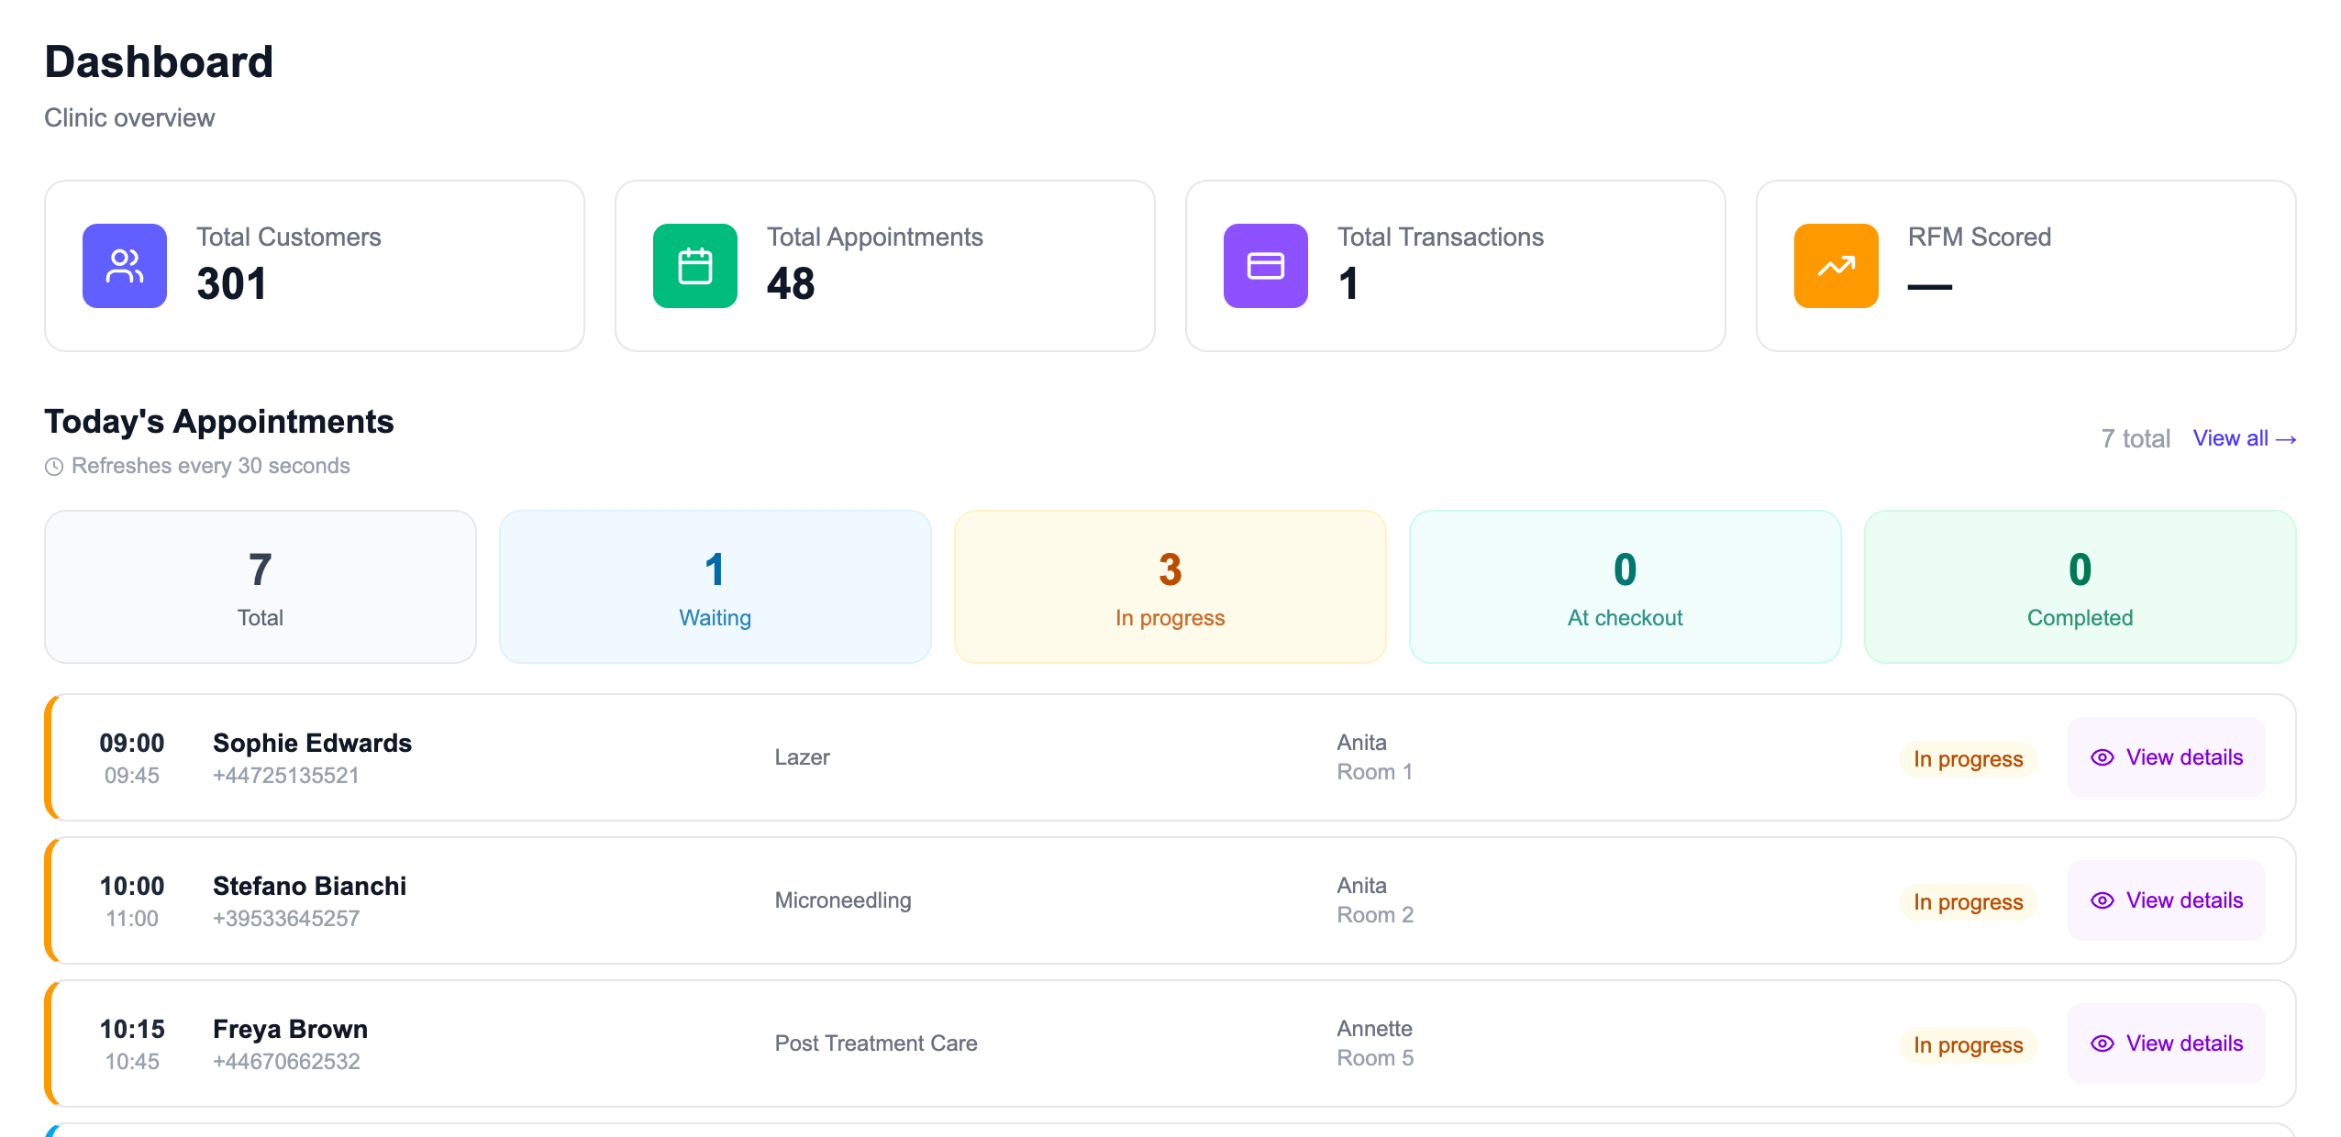Image resolution: width=2341 pixels, height=1137 pixels.
Task: Open View all appointments link
Action: 2245,438
